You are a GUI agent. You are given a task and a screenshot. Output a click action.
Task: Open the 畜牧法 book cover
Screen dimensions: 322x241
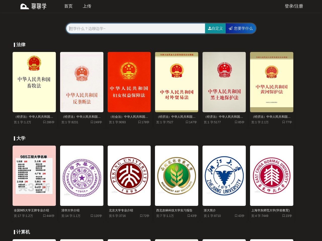(34, 82)
